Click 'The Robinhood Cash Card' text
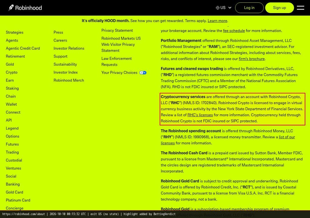The width and height of the screenshot is (310, 218). [184, 153]
